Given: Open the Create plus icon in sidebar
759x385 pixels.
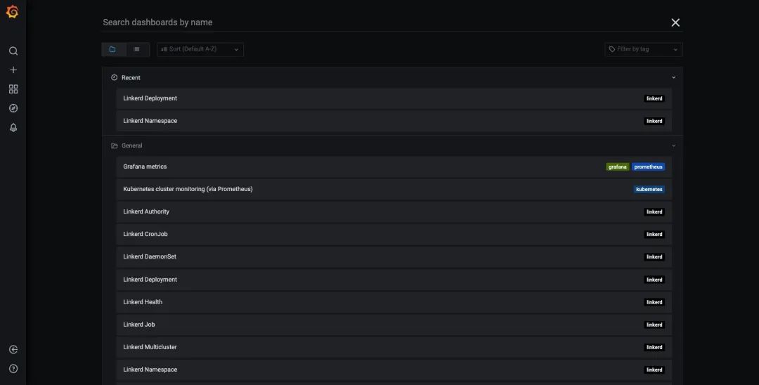Looking at the screenshot, I should pyautogui.click(x=13, y=70).
